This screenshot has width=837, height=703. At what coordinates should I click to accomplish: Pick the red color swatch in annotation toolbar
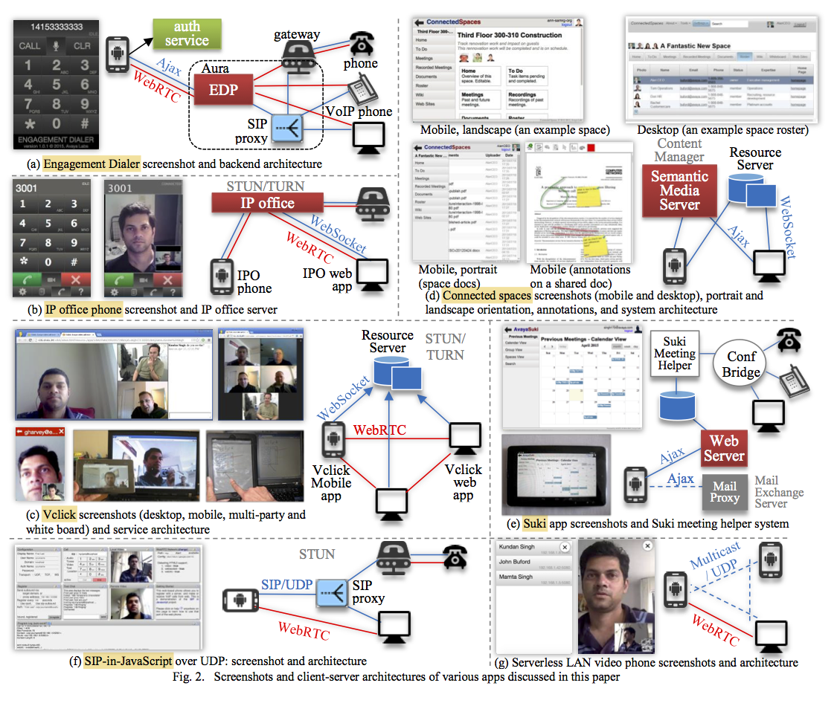click(x=590, y=148)
